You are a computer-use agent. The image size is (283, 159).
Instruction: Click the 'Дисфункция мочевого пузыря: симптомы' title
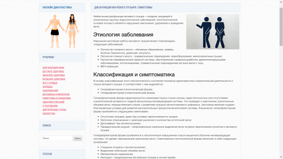[123, 8]
